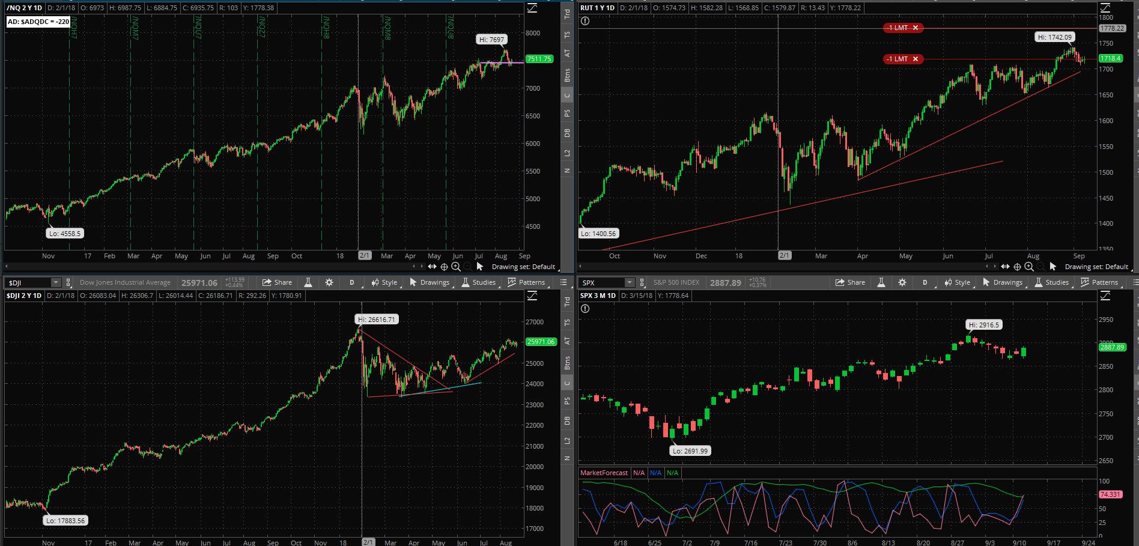Click the Trd sidebar tab beside $DJI chart
The width and height of the screenshot is (1139, 546).
tap(566, 302)
